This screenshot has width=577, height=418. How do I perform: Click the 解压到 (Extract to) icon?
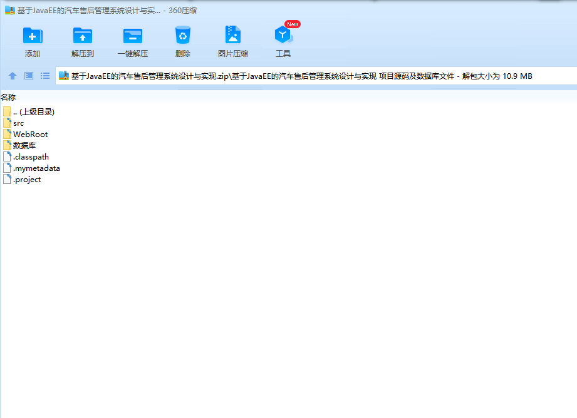(83, 36)
